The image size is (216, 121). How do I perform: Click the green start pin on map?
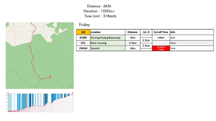31,23
